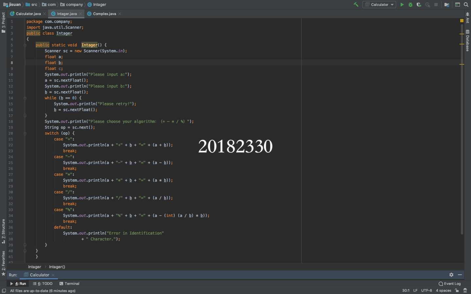Collapse the while loop fold at line 14

25,98
